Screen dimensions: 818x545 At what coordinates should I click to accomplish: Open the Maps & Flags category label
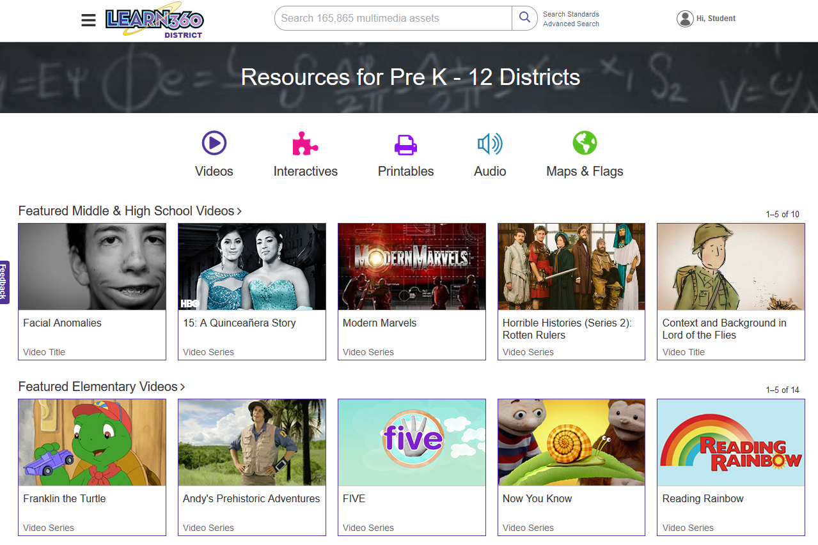tap(585, 171)
